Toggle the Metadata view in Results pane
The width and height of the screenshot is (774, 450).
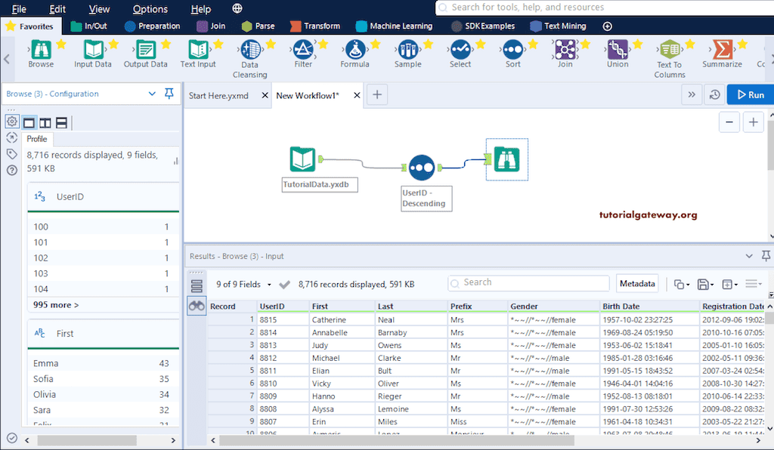click(636, 283)
